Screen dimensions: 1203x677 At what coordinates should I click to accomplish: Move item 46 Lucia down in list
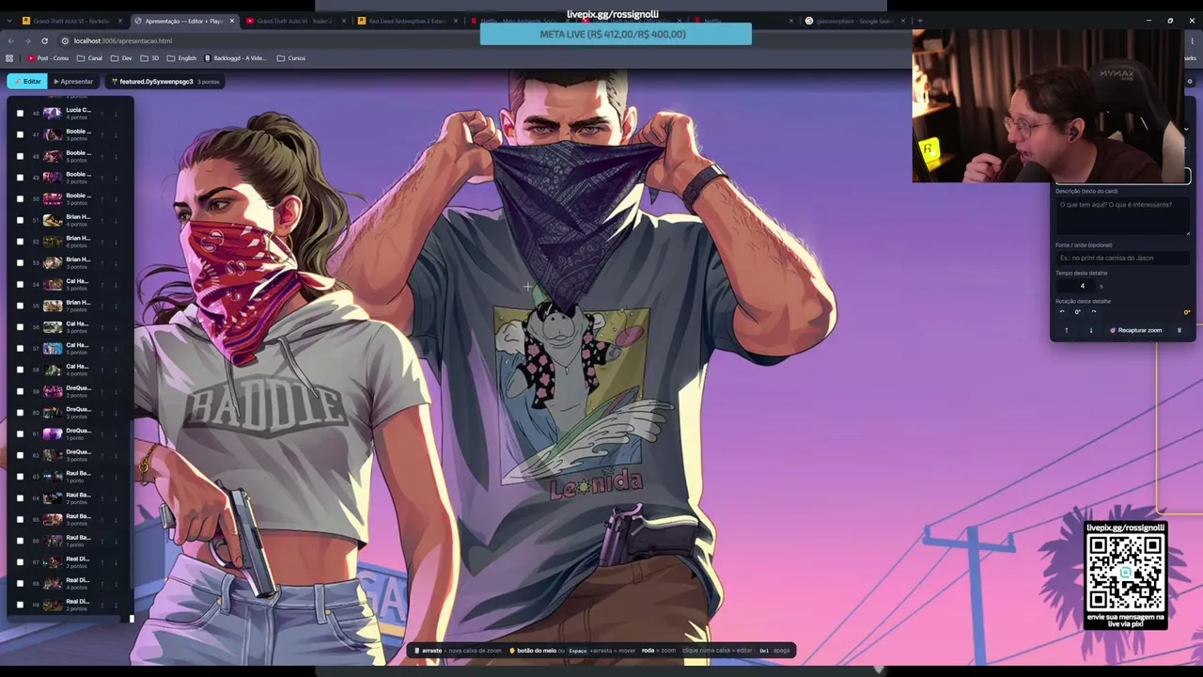pyautogui.click(x=116, y=113)
